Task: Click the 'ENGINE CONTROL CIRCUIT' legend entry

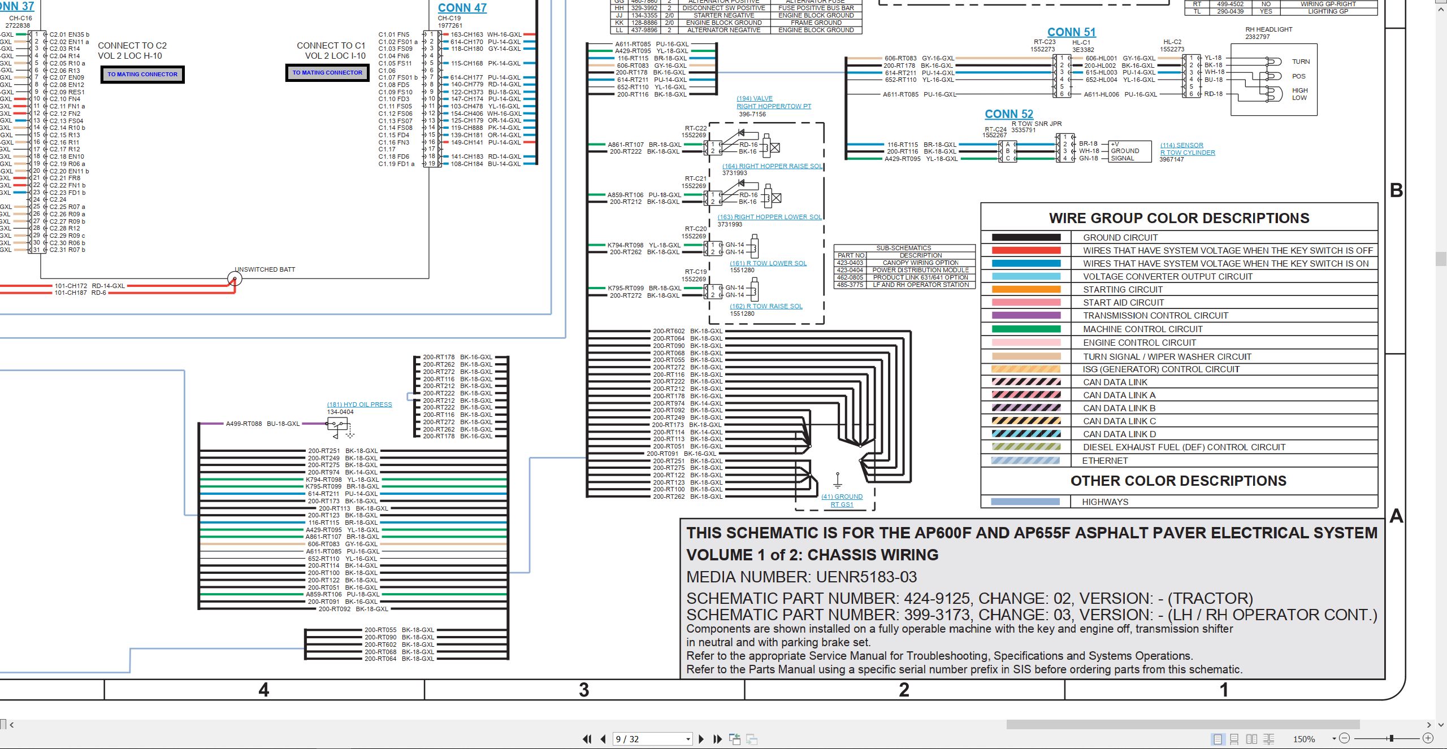Action: (x=1139, y=343)
